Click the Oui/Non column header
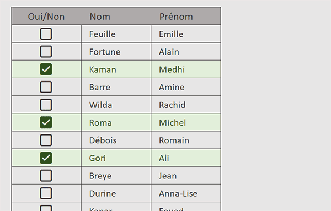The image size is (331, 211). 46,16
